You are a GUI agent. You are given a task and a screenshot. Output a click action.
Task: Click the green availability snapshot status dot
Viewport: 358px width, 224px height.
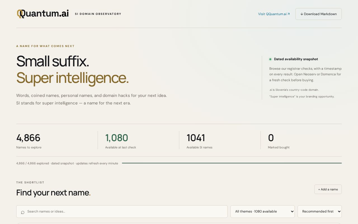point(270,59)
